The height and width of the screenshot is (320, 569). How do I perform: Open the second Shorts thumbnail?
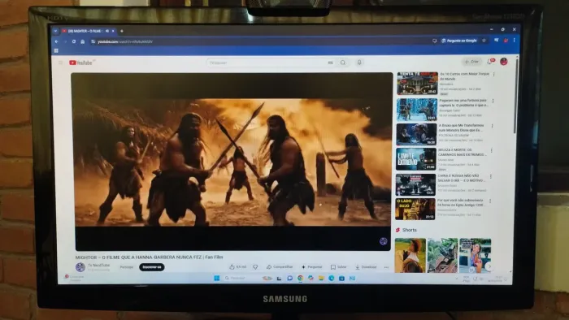(x=442, y=255)
